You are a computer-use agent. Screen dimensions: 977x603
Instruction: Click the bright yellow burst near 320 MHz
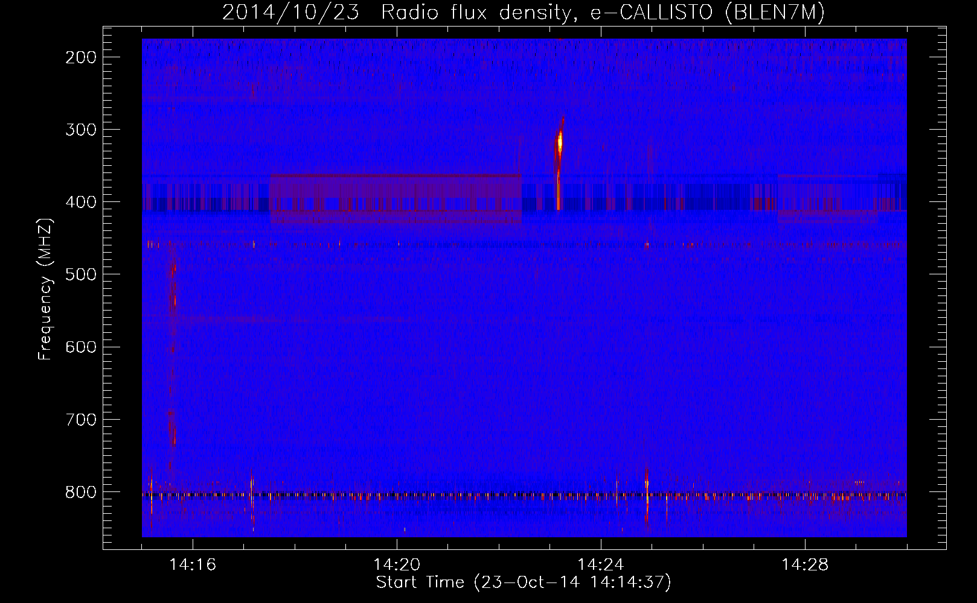(560, 143)
